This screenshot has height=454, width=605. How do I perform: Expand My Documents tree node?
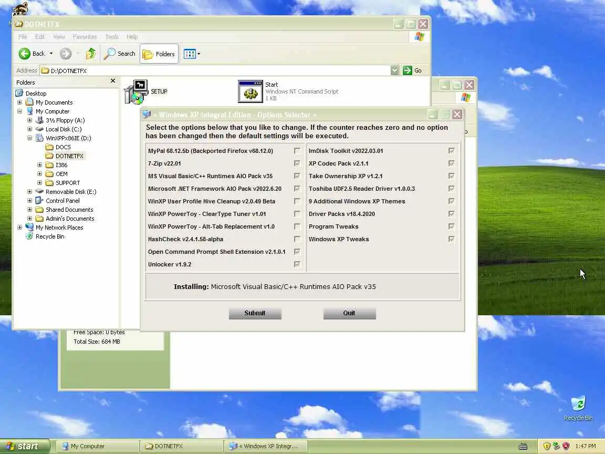[19, 102]
